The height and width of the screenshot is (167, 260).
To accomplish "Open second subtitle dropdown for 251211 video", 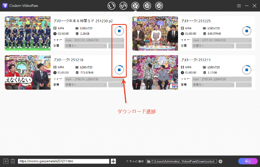I will [x=244, y=85].
